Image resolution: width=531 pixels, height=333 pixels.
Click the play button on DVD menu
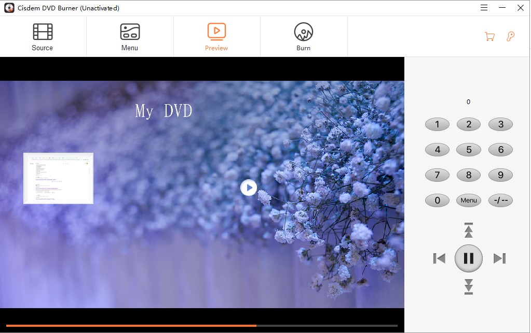coord(249,187)
